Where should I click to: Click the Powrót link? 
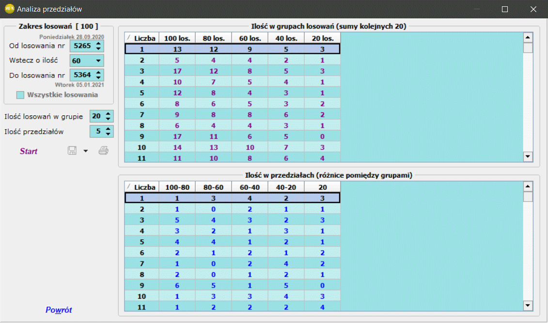click(x=59, y=310)
